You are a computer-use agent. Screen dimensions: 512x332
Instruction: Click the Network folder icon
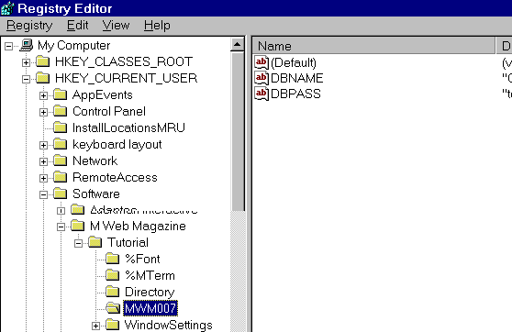60,160
